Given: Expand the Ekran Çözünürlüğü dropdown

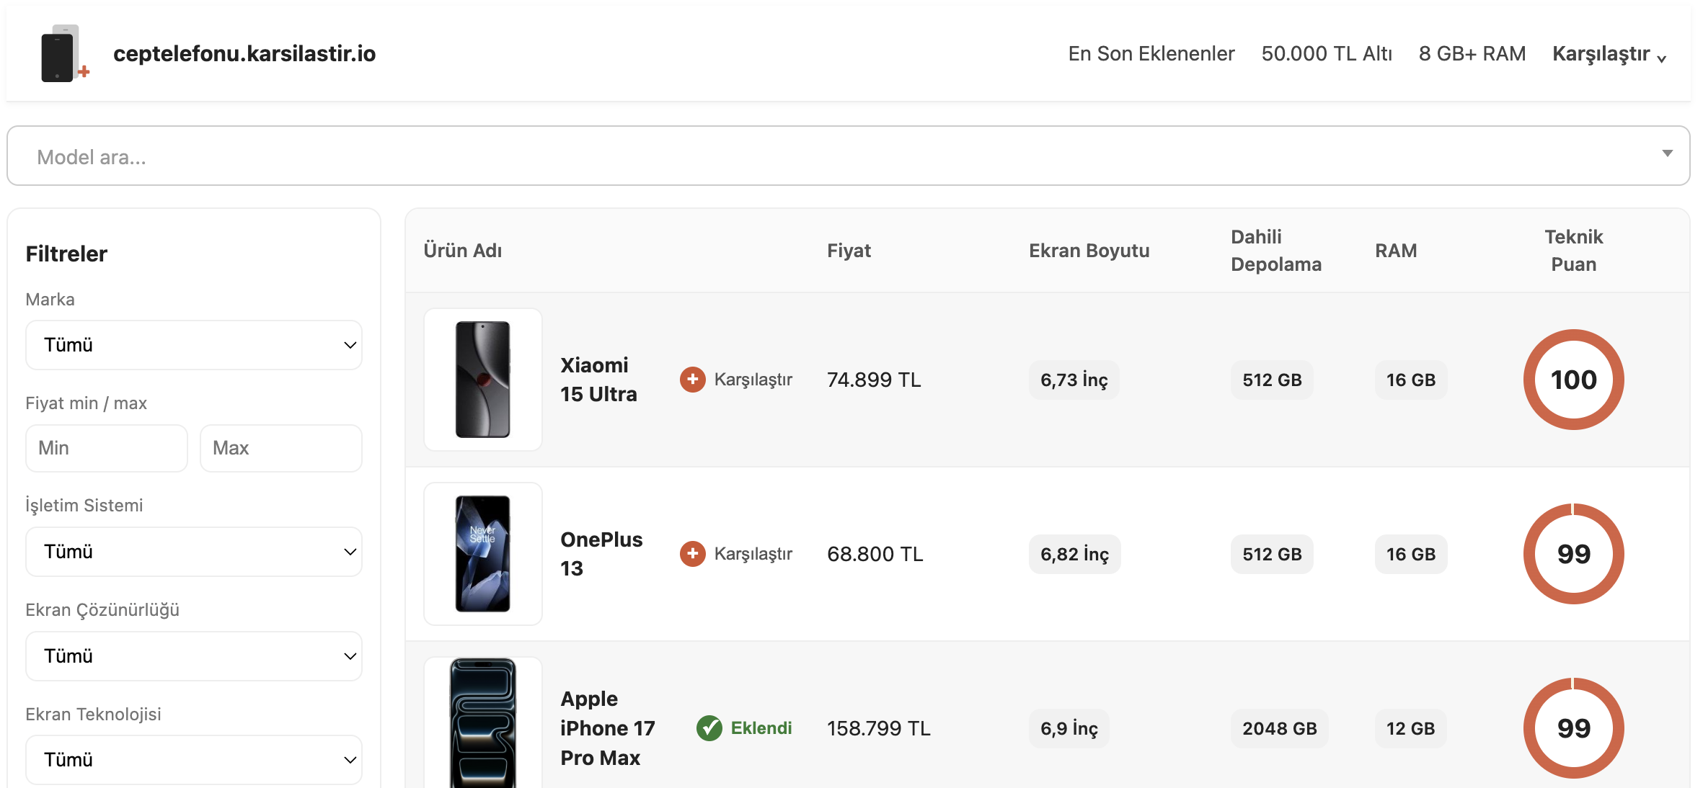Looking at the screenshot, I should coord(193,656).
